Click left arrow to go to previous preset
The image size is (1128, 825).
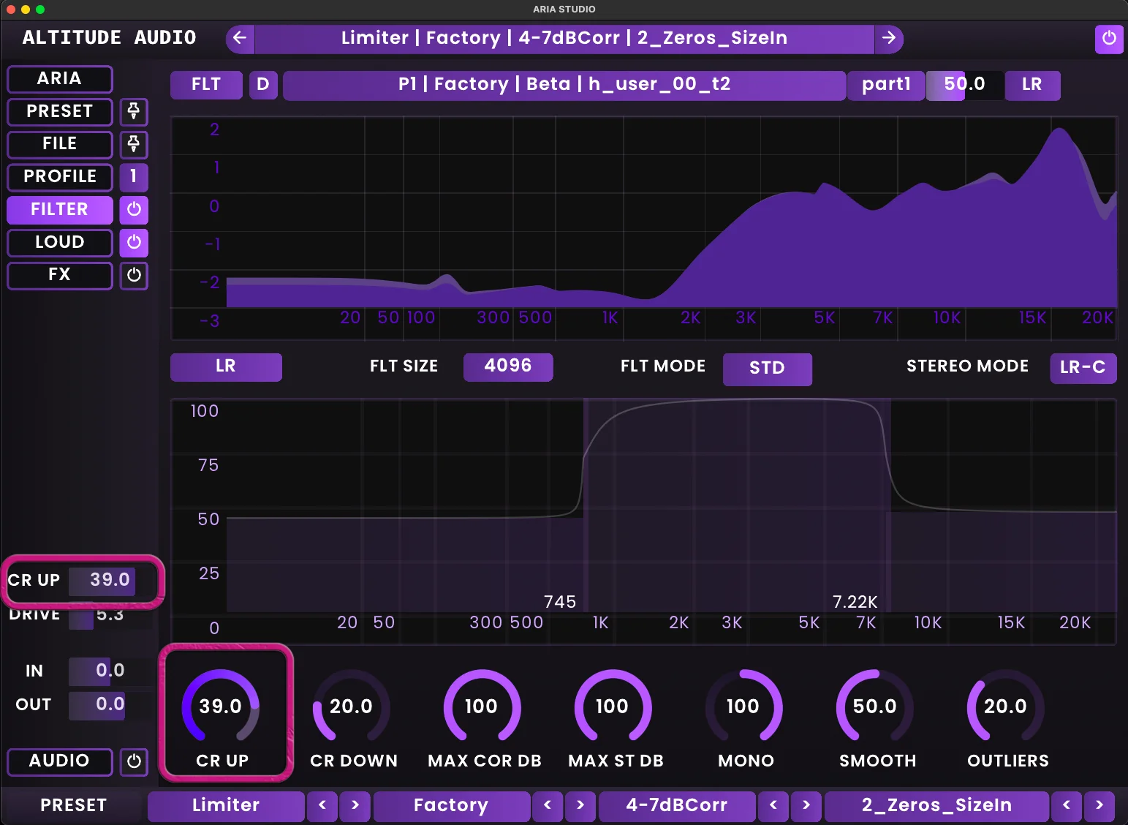240,39
